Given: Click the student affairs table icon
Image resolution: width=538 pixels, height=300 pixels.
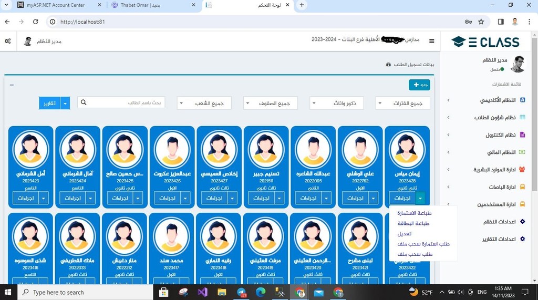Looking at the screenshot, I should click(x=522, y=117).
